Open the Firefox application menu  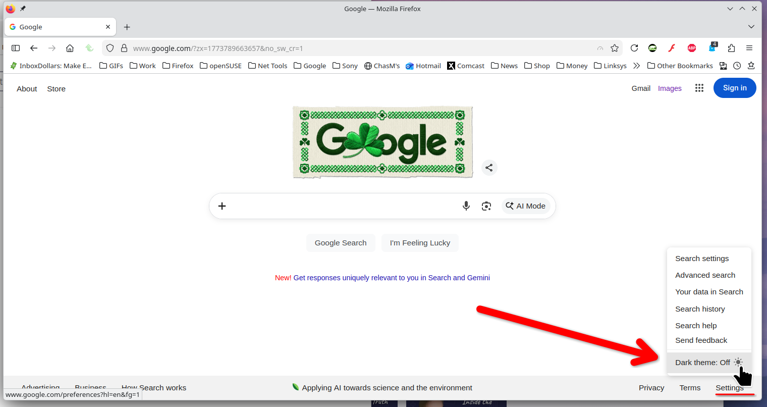tap(749, 48)
